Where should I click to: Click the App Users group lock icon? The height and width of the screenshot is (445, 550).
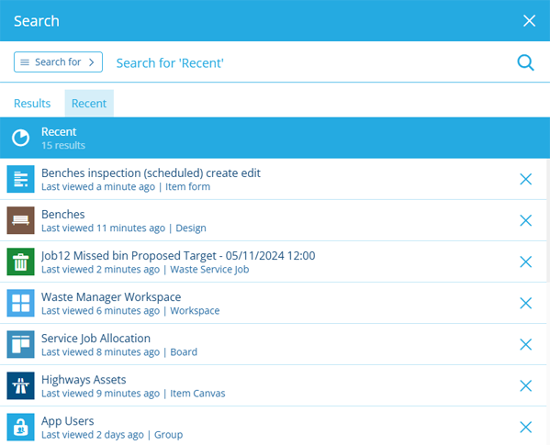pos(21,428)
